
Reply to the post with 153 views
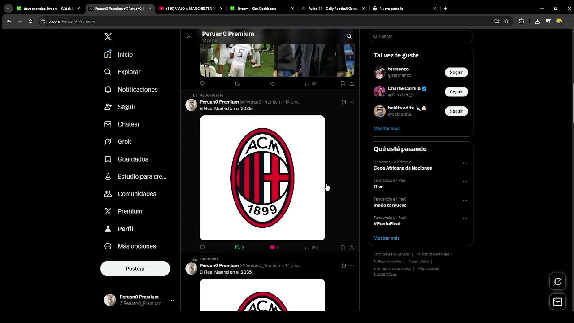(x=202, y=247)
